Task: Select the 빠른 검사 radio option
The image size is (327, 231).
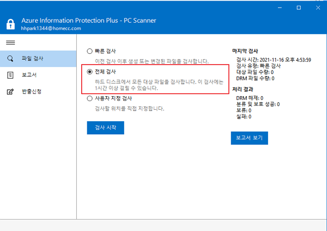Action: coord(90,51)
